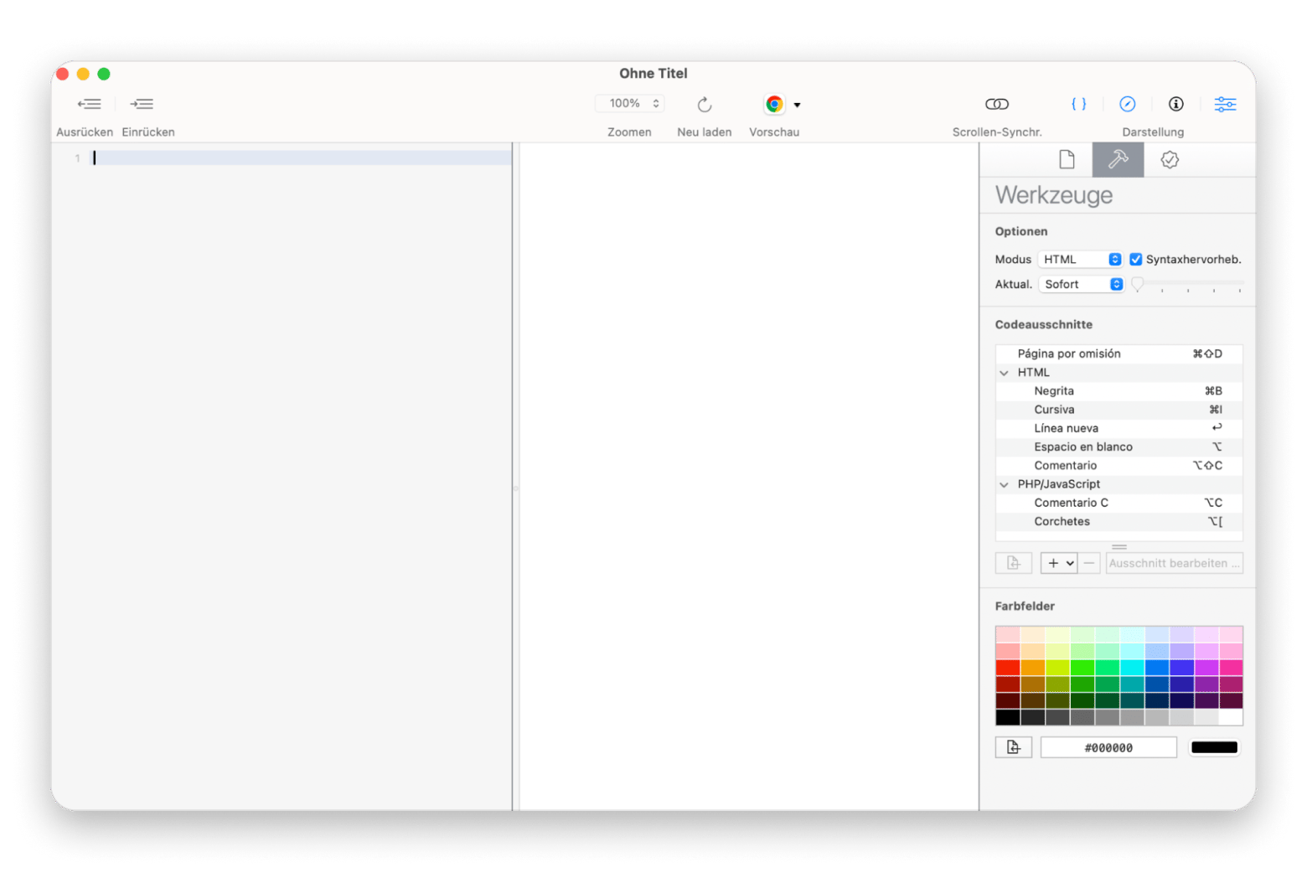The width and height of the screenshot is (1307, 878).
Task: Reload the preview with Neu laden
Action: pos(705,104)
